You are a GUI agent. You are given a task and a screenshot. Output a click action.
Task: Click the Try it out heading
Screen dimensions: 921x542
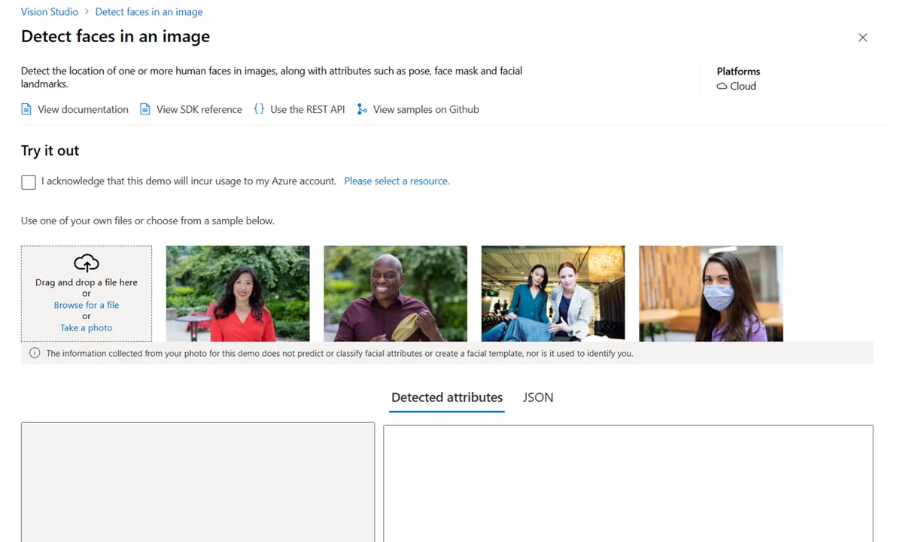[x=50, y=151]
